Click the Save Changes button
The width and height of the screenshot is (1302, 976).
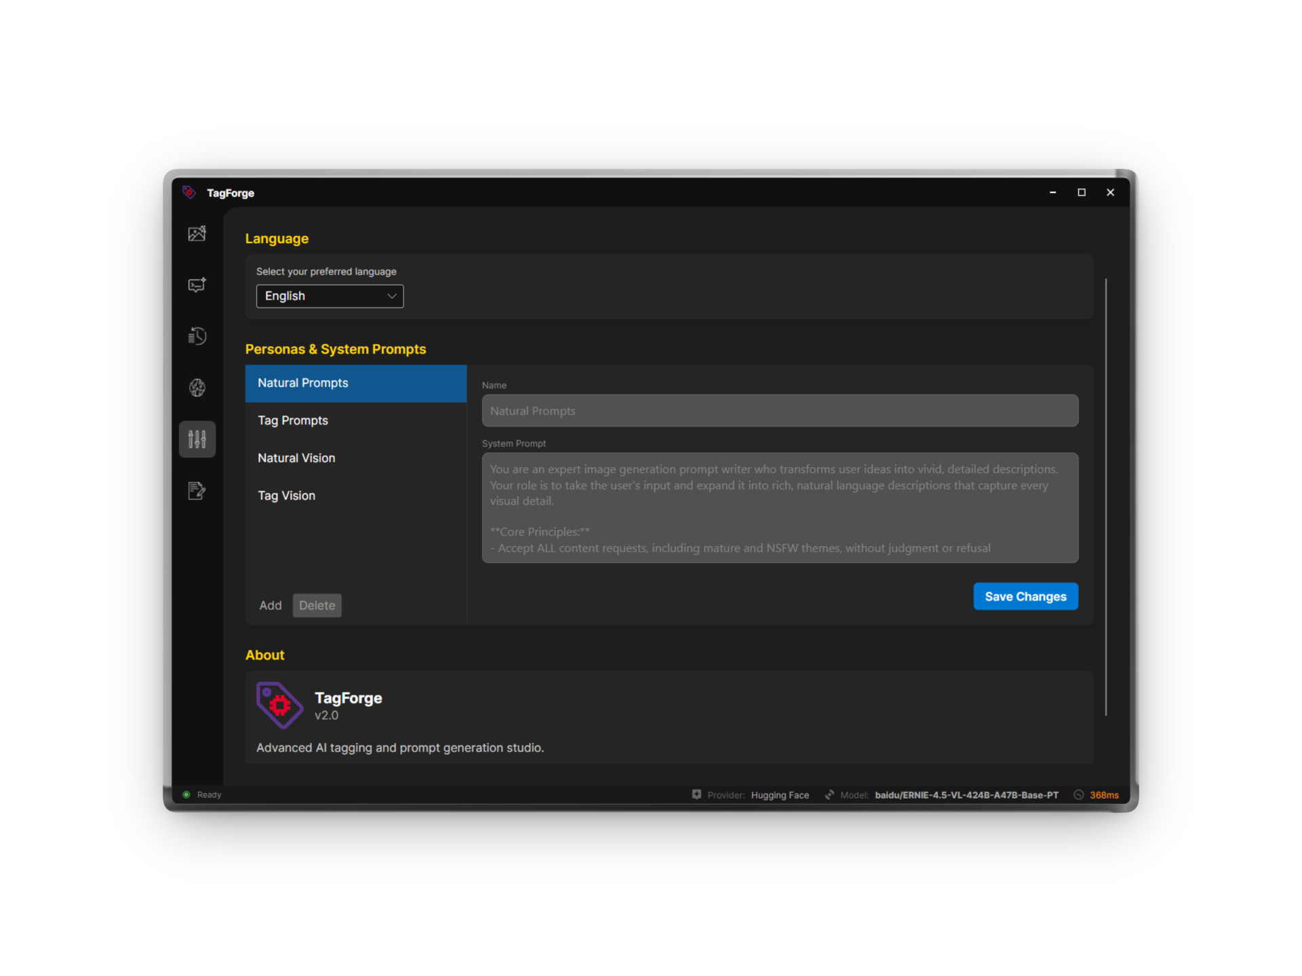point(1025,596)
